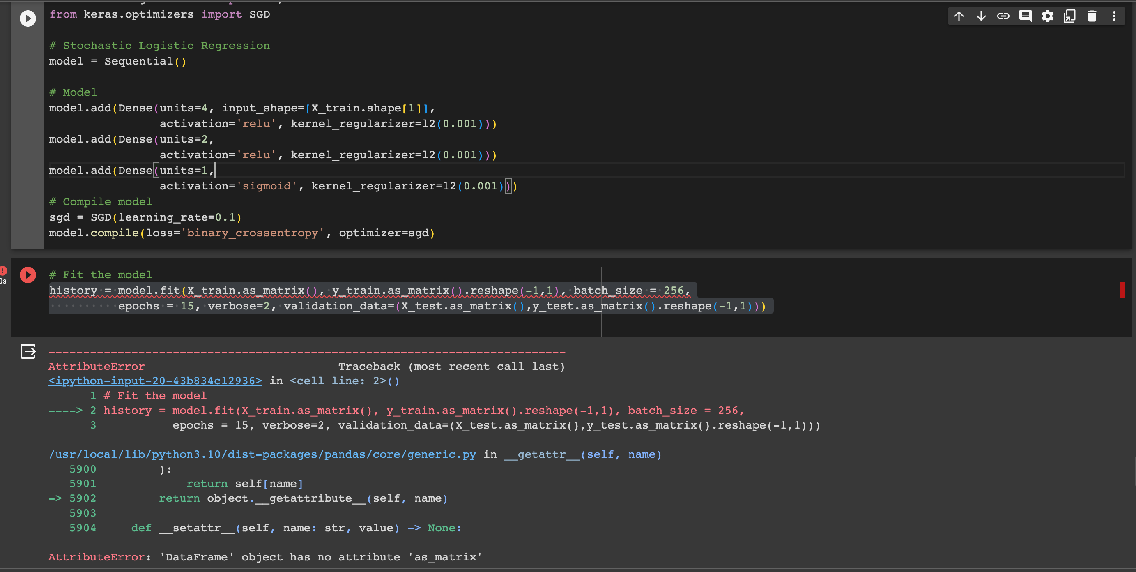
Task: Run the failed 'Fit the model' cell
Action: [x=28, y=275]
